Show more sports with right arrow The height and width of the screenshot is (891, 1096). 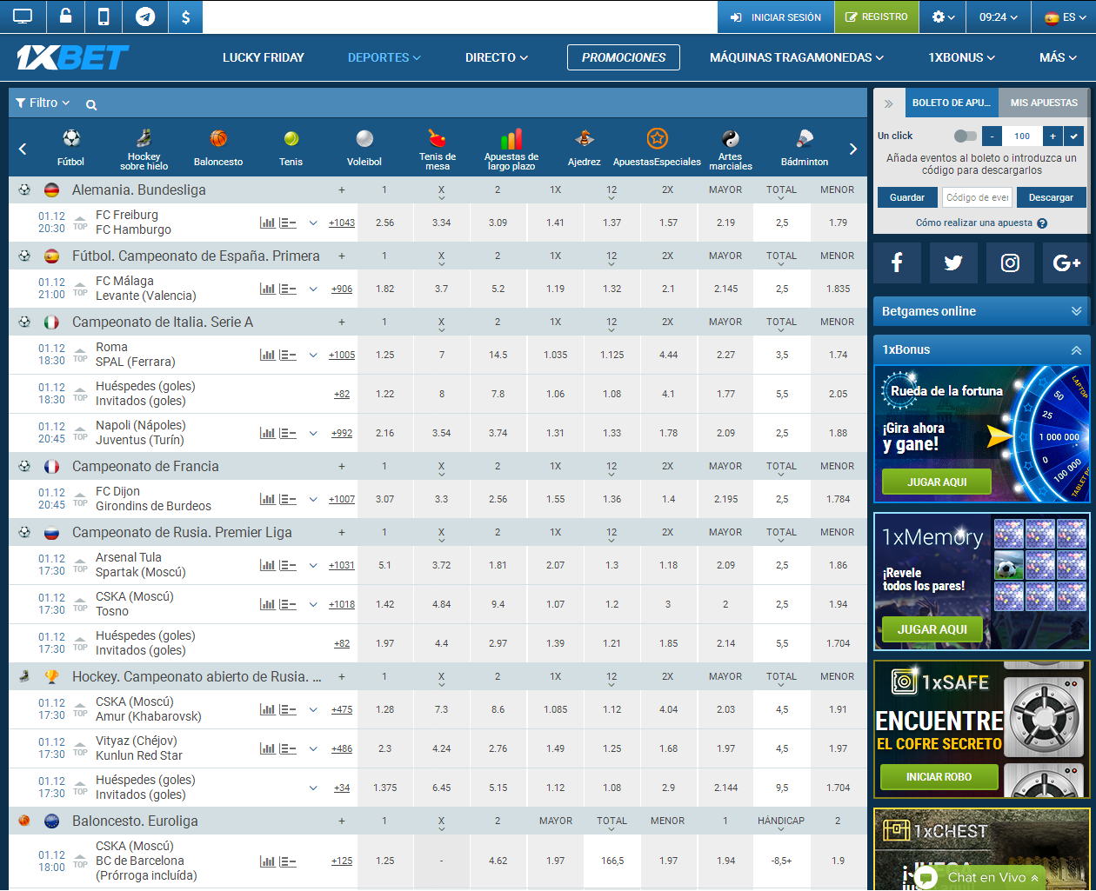coord(853,149)
